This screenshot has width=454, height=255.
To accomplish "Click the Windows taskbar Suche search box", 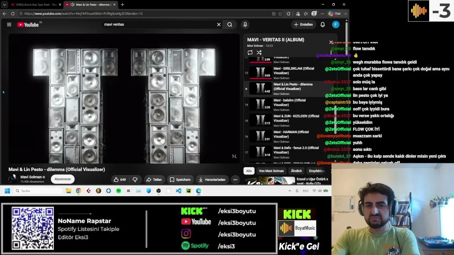I will pyautogui.click(x=38, y=191).
